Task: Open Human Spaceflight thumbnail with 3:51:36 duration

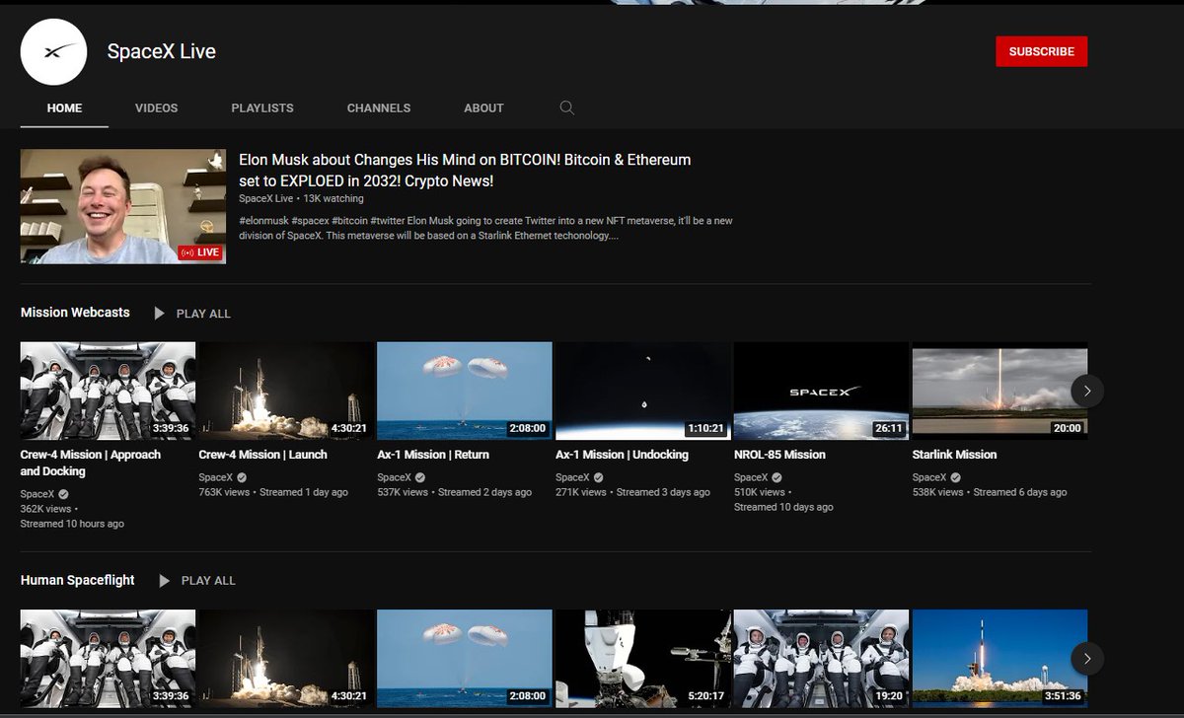Action: [999, 657]
